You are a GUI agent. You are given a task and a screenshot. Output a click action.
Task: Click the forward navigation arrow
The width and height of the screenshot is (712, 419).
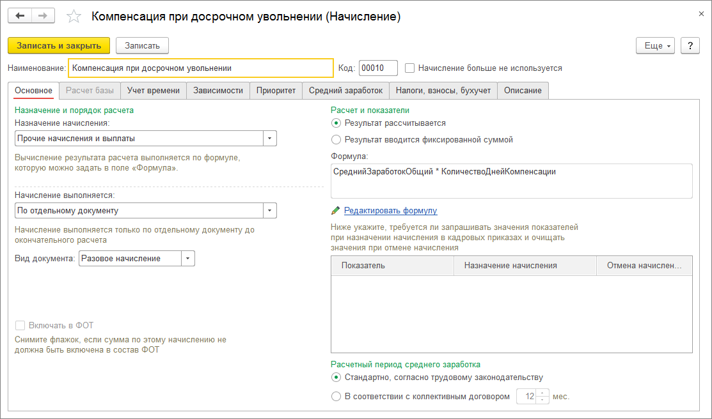tap(43, 16)
